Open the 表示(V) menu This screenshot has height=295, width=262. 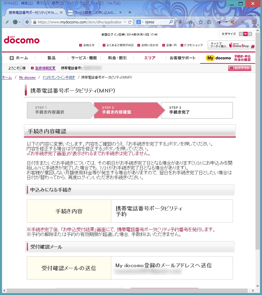[42, 3]
